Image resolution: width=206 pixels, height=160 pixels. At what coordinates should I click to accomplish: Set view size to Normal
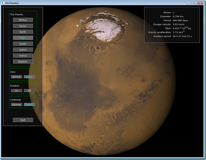pyautogui.click(x=17, y=77)
